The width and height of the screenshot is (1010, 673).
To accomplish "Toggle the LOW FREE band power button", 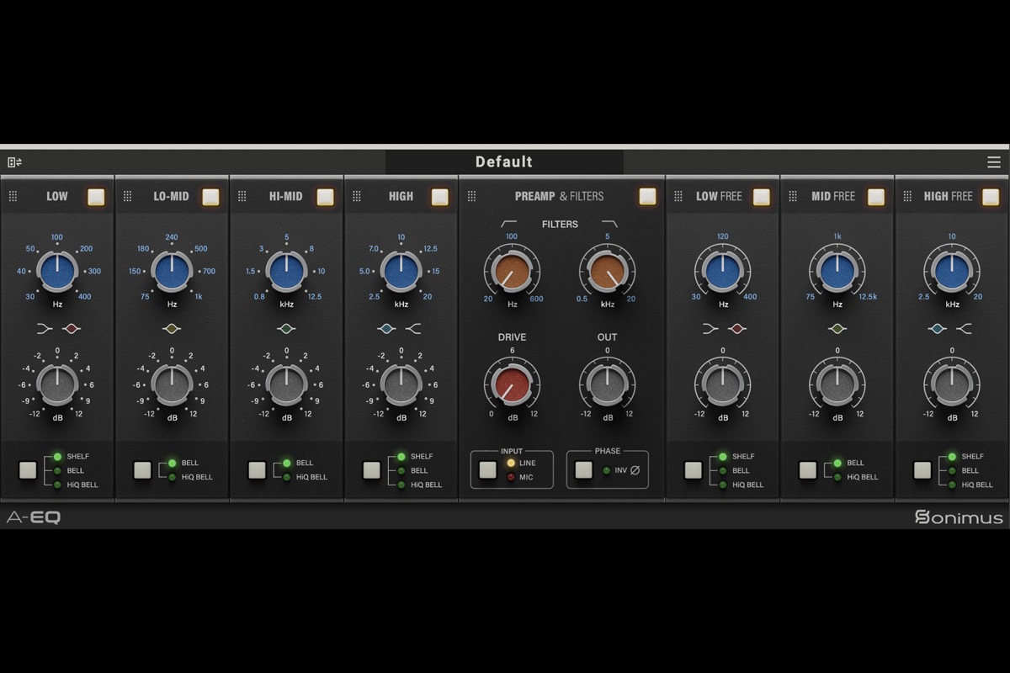I will pos(762,196).
